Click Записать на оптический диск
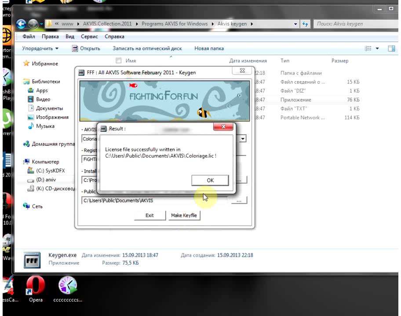The width and height of the screenshot is (401, 316). pyautogui.click(x=147, y=48)
